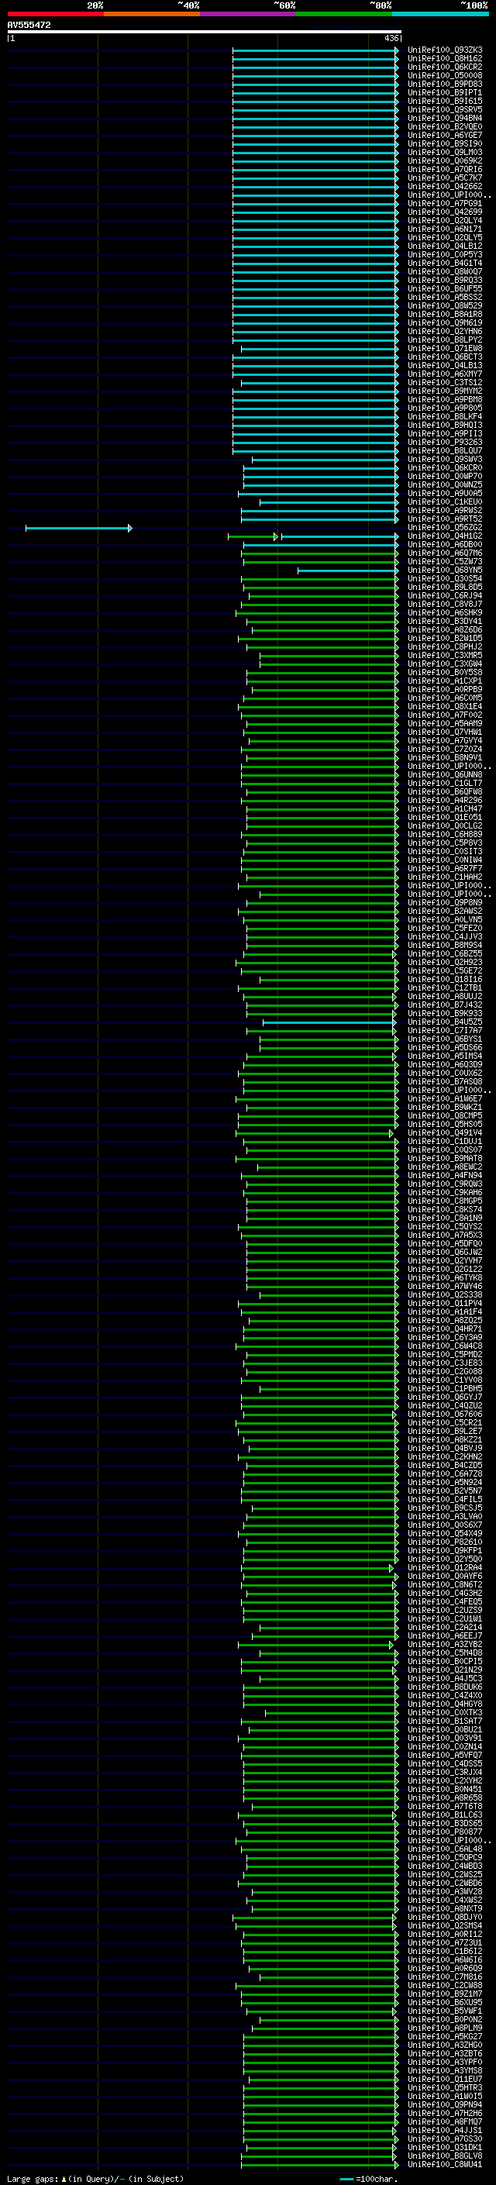Select label UniRef100_A6YGE7
The height and width of the screenshot is (2185, 496).
pos(444,136)
